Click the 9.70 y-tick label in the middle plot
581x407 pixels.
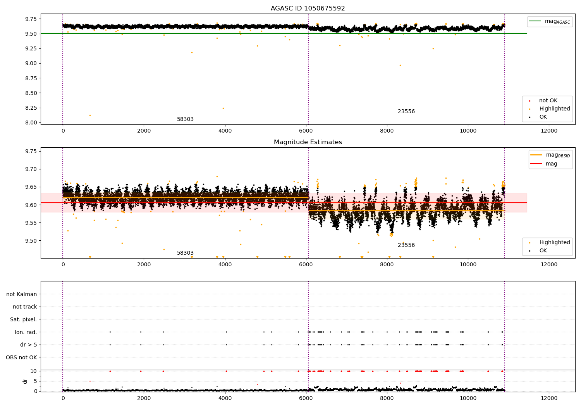click(31, 169)
